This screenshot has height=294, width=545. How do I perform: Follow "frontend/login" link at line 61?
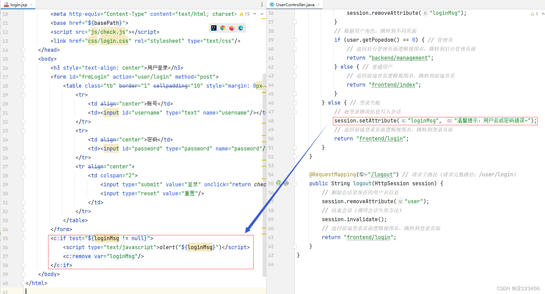(369, 237)
